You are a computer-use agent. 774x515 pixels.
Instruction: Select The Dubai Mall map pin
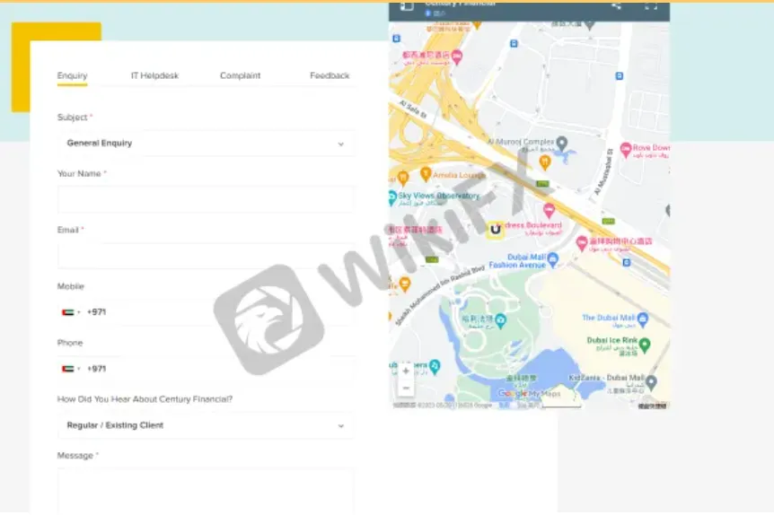643,319
